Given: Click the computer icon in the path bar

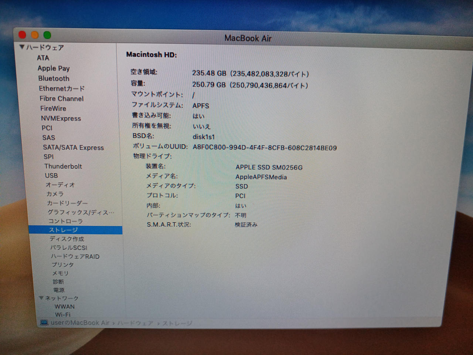Looking at the screenshot, I should pos(44,323).
